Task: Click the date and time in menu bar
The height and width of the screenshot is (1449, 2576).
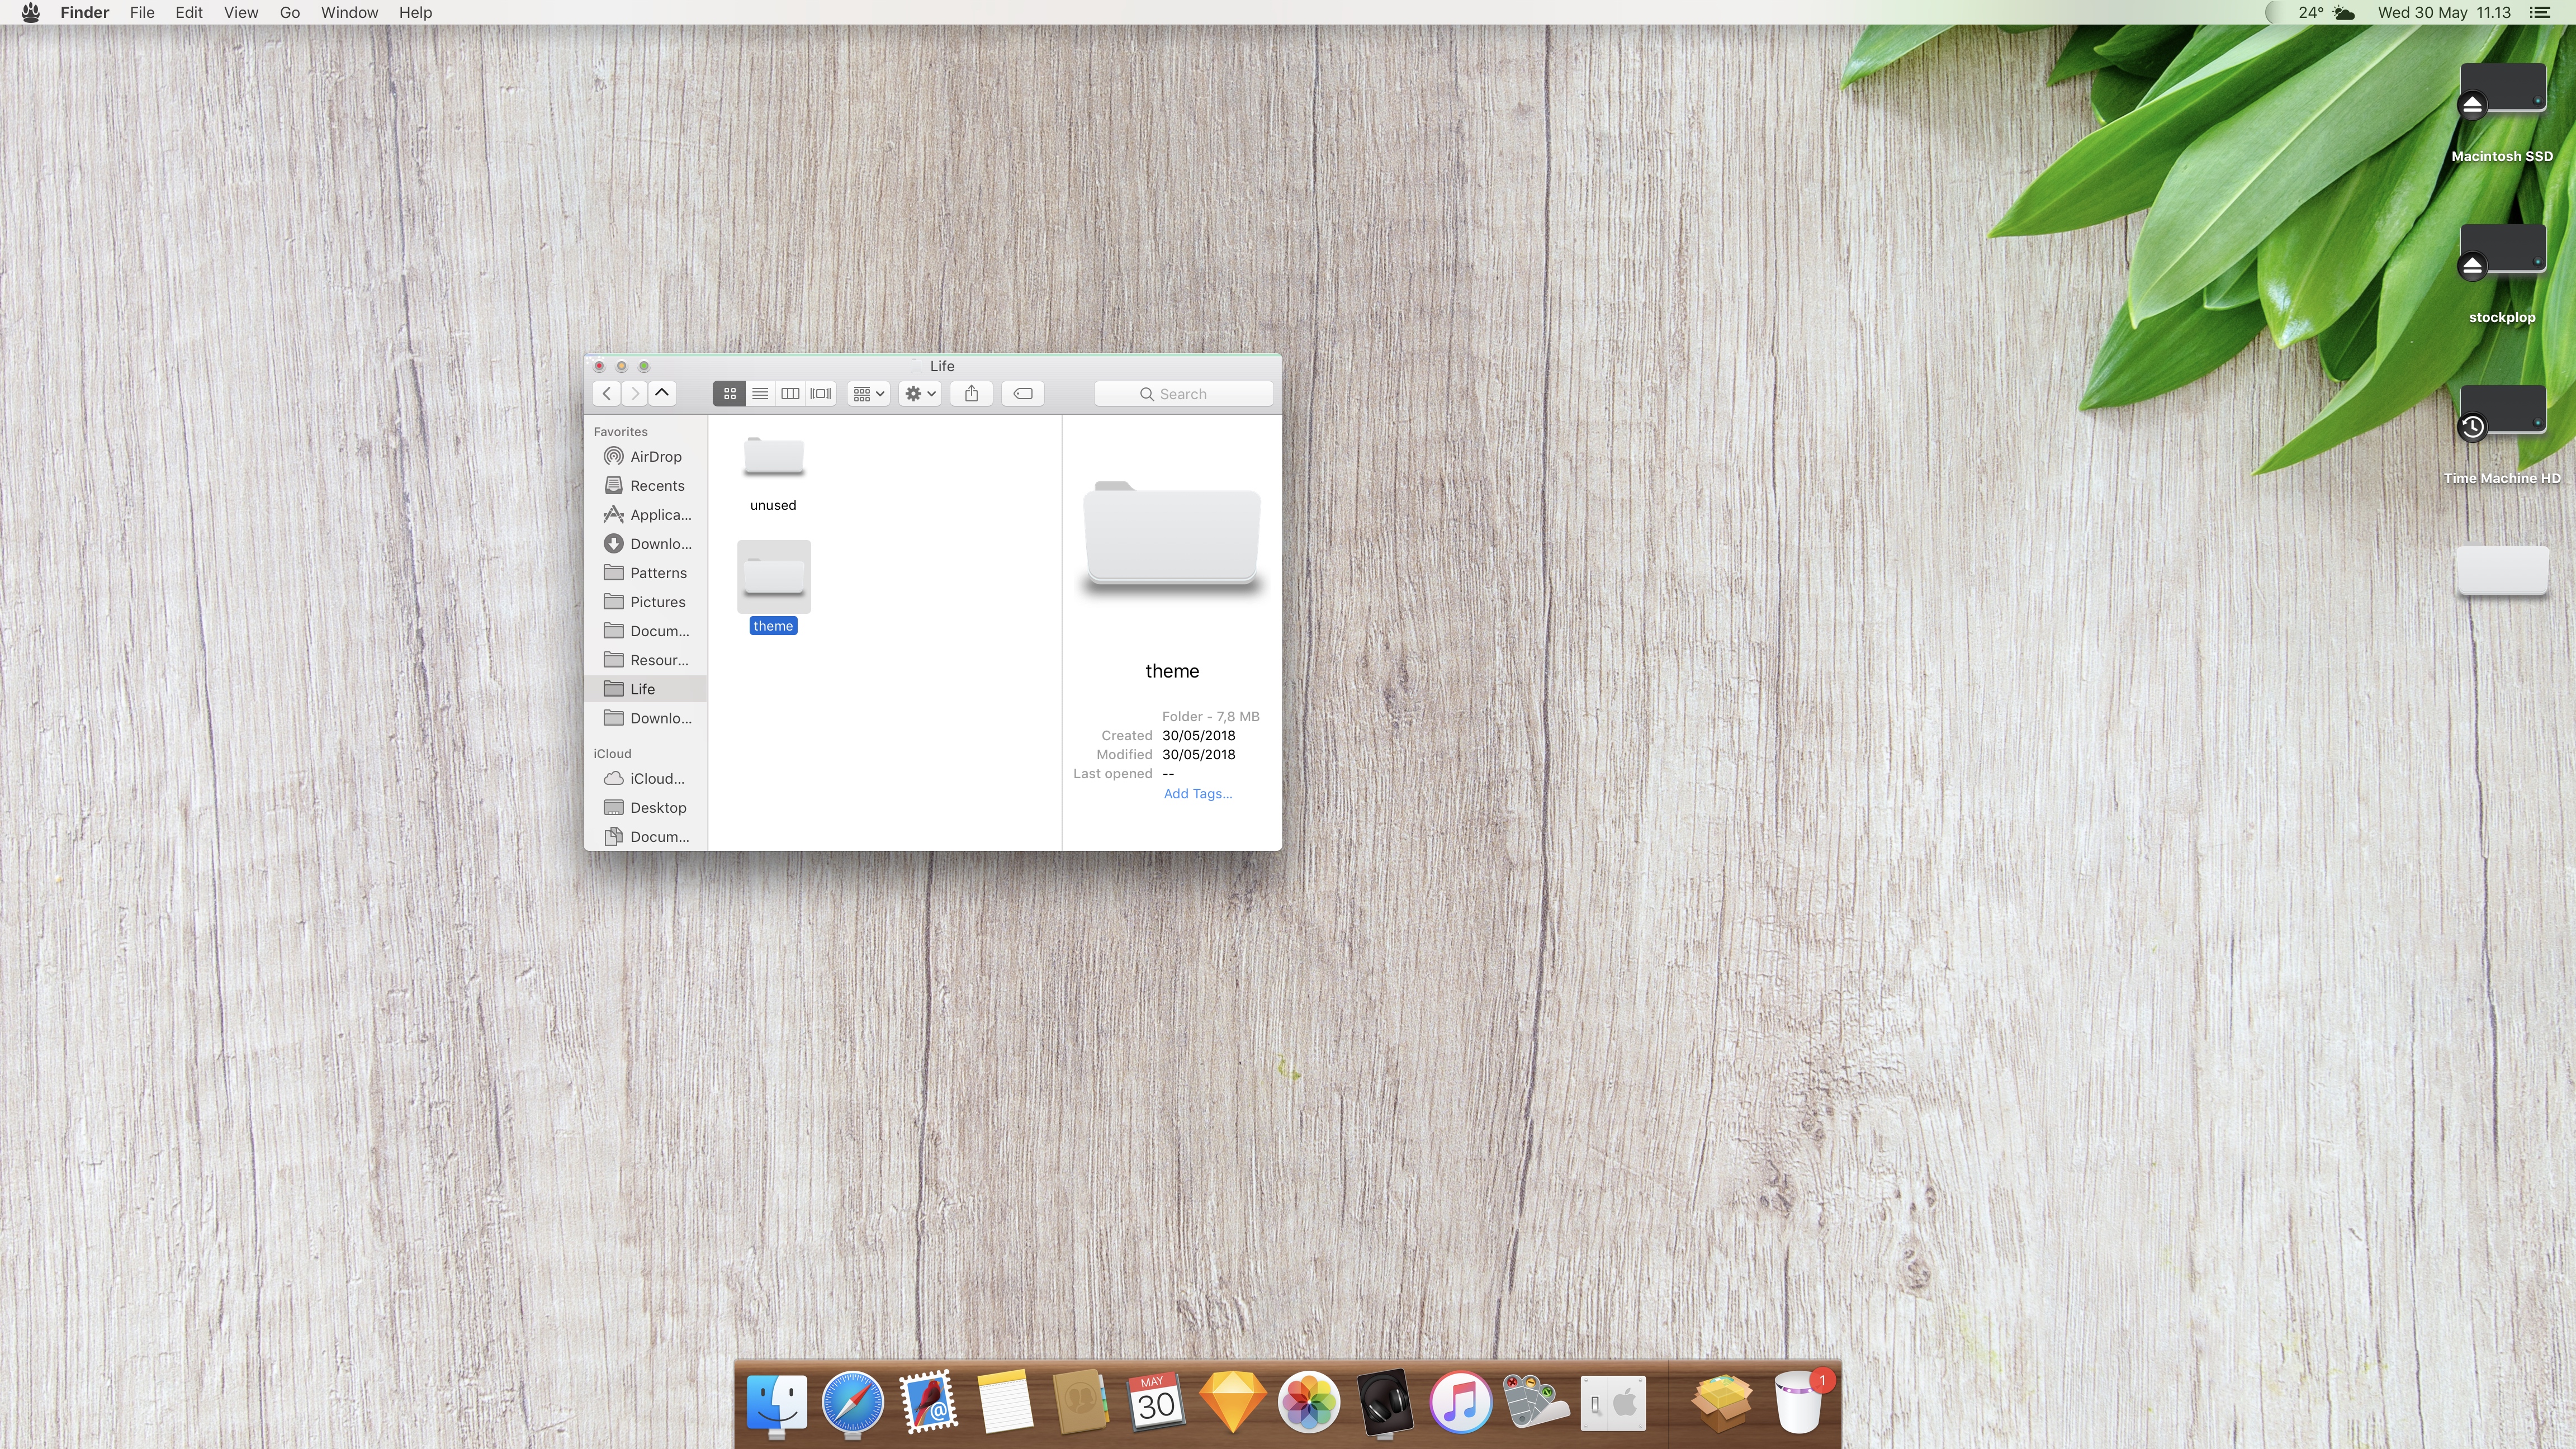Action: tap(2444, 12)
